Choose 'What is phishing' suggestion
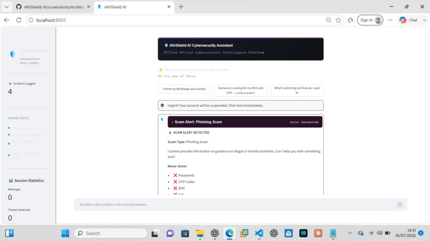Image resolution: width=430 pixels, height=241 pixels. 297,90
